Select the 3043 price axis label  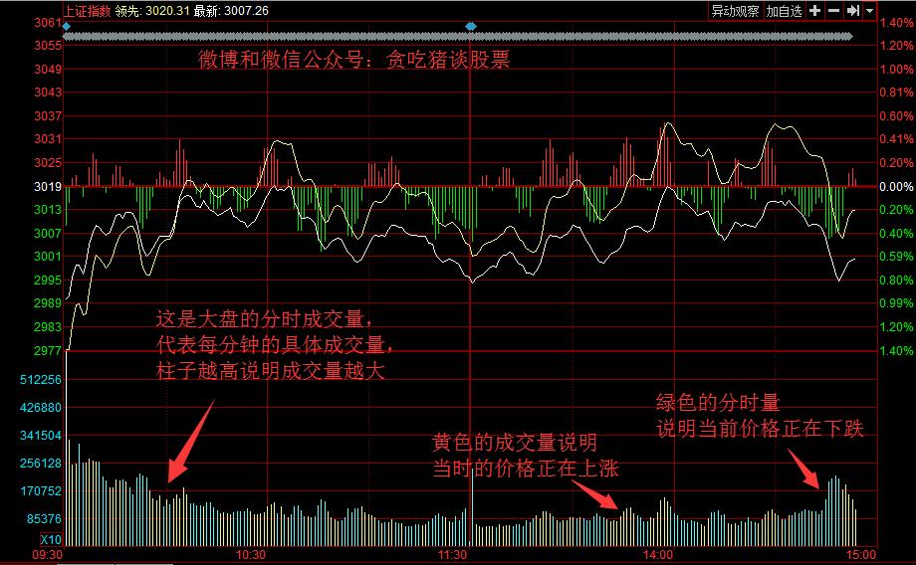pyautogui.click(x=48, y=93)
